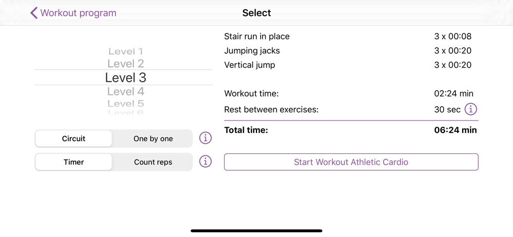Pick Level 1 in the picker
The image size is (513, 237).
point(125,51)
